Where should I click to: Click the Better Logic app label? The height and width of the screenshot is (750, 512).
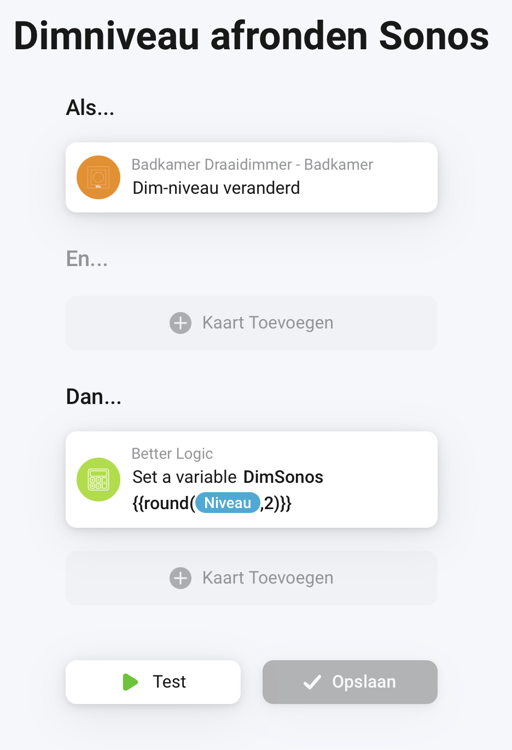point(172,454)
